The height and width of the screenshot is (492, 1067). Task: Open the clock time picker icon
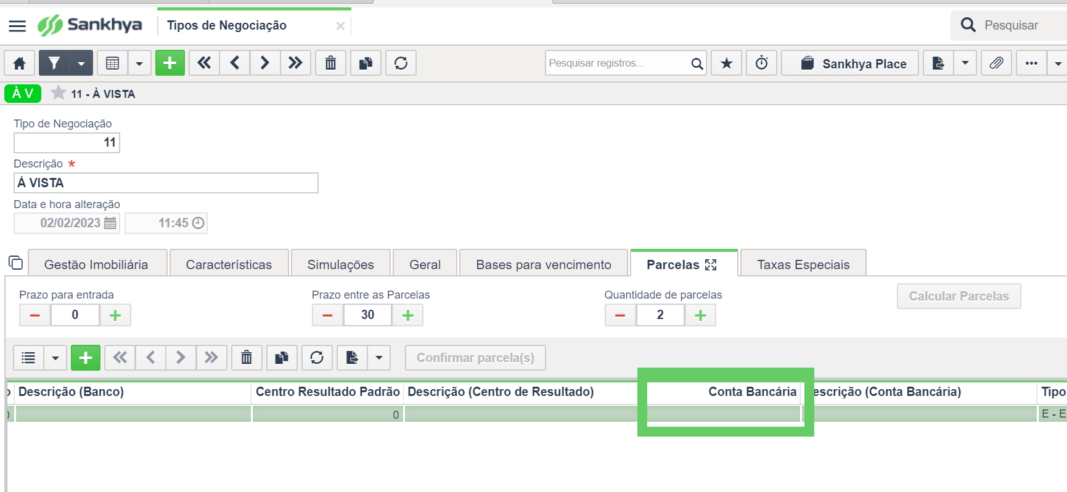(x=198, y=223)
